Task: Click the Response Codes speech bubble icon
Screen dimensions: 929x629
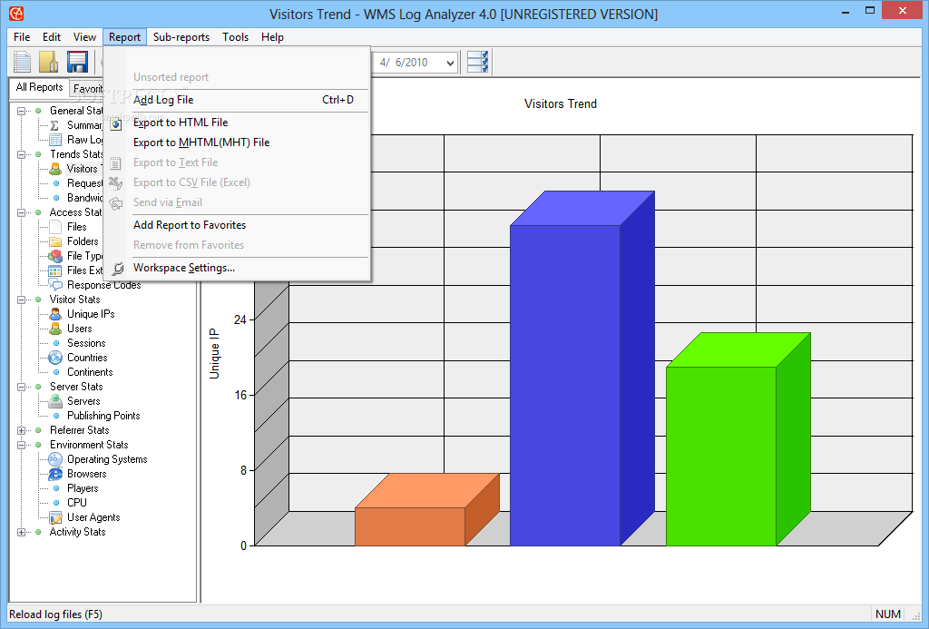Action: point(55,285)
